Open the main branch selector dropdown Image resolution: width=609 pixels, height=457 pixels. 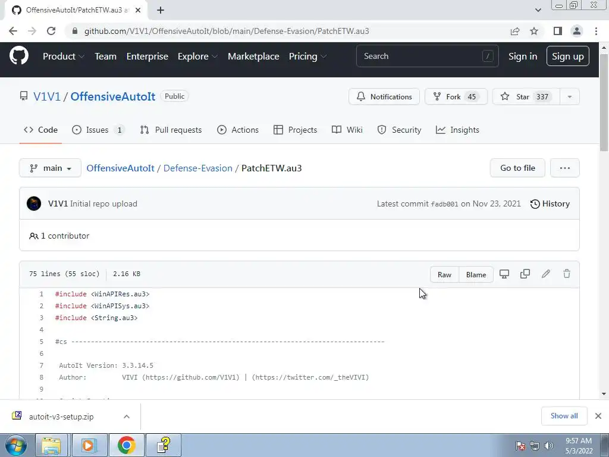click(50, 168)
